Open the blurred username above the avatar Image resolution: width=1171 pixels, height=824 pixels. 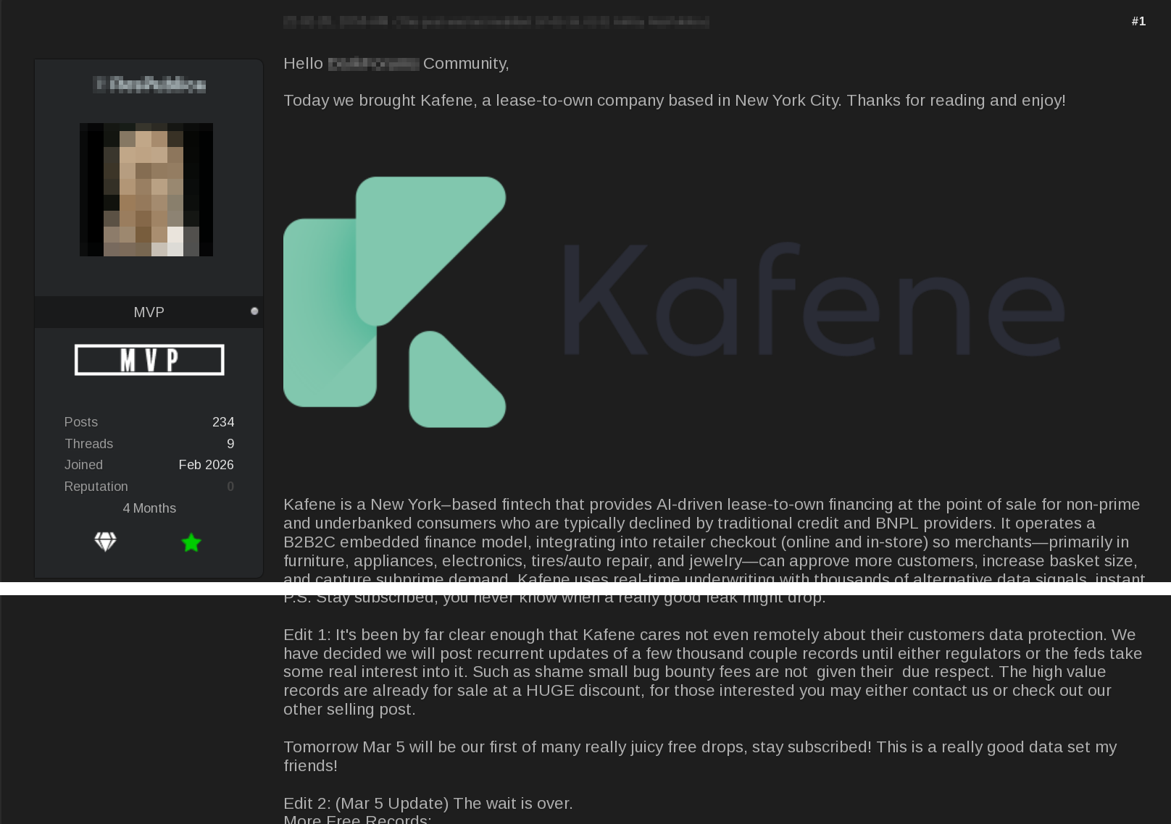coord(149,85)
